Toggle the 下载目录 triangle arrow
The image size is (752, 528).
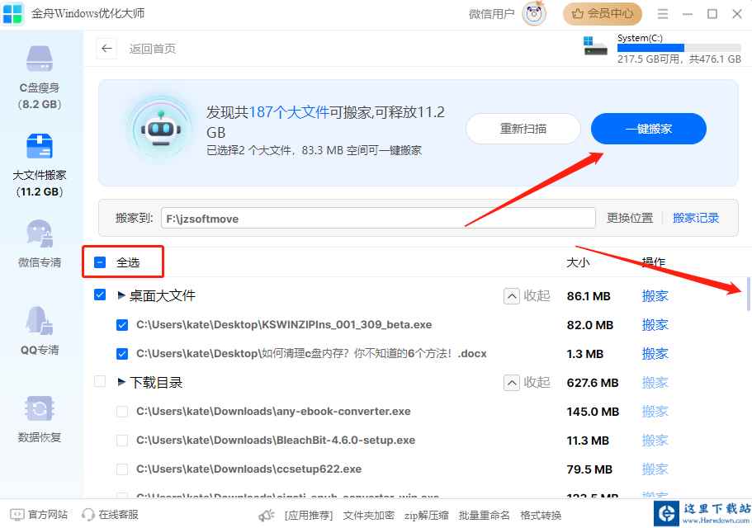click(x=121, y=382)
